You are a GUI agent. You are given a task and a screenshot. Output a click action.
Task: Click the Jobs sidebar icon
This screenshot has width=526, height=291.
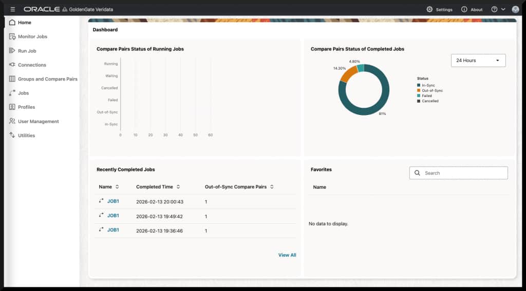pos(12,93)
